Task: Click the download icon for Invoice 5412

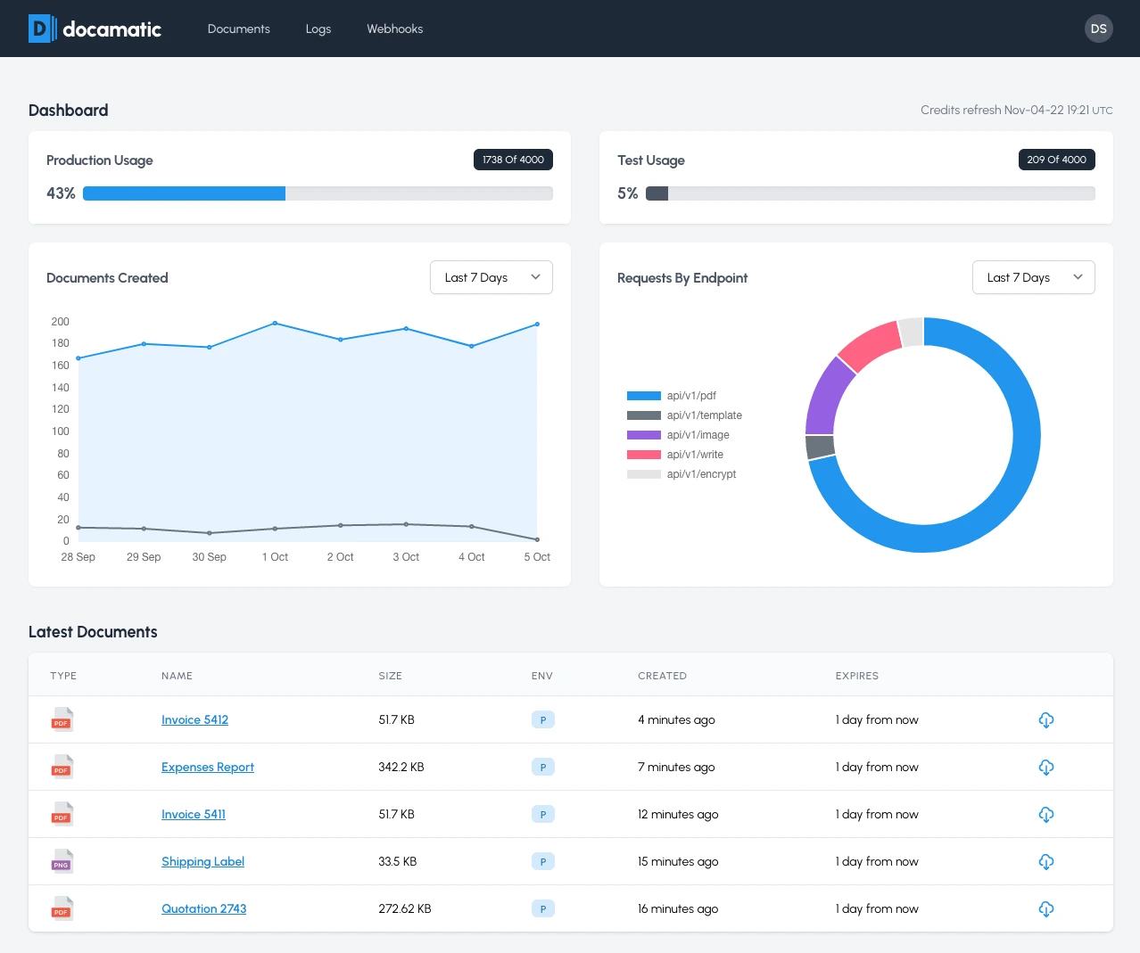Action: click(x=1045, y=719)
